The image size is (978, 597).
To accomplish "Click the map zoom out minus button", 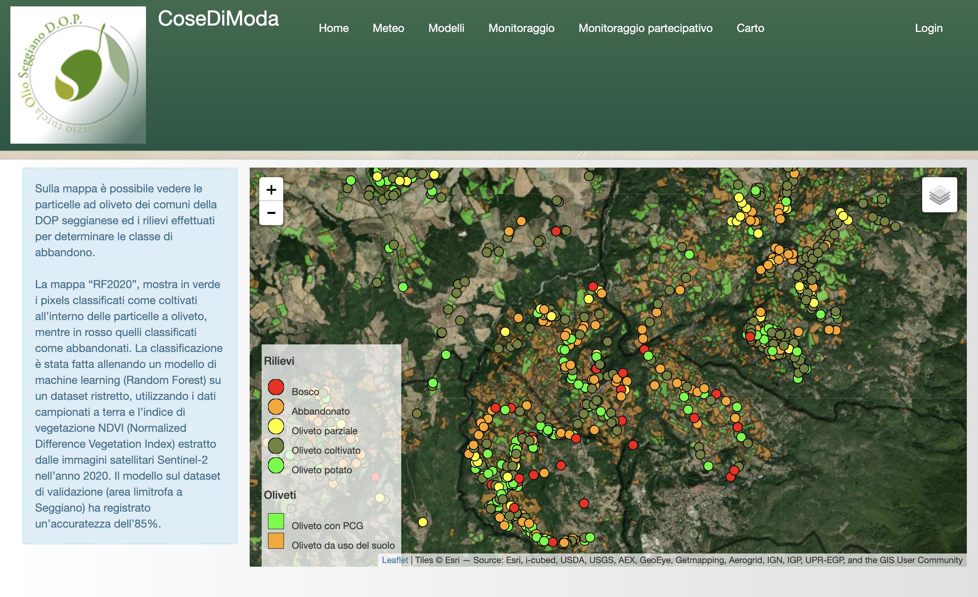I will pos(271,213).
